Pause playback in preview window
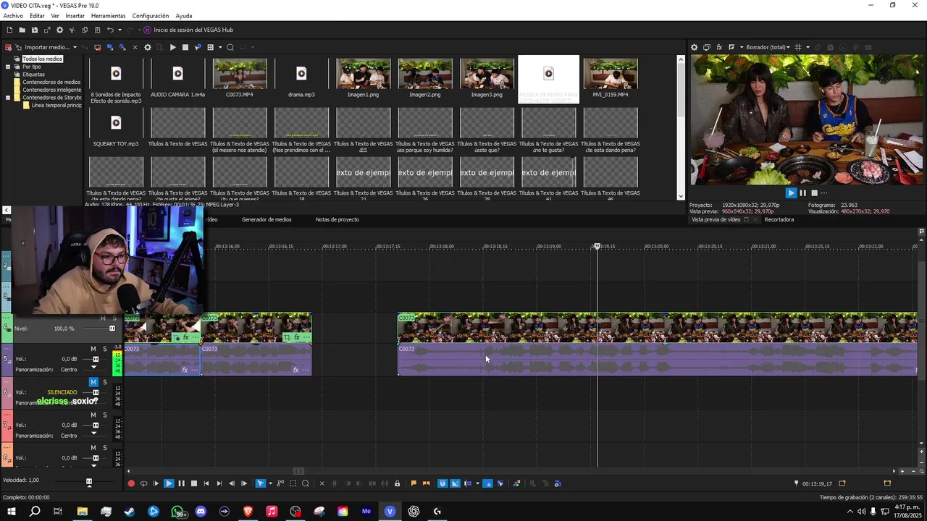This screenshot has width=927, height=521. (x=802, y=192)
